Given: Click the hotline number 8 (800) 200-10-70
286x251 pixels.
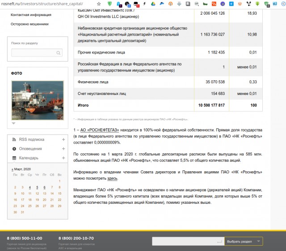Looking at the screenshot, I should [76, 238].
